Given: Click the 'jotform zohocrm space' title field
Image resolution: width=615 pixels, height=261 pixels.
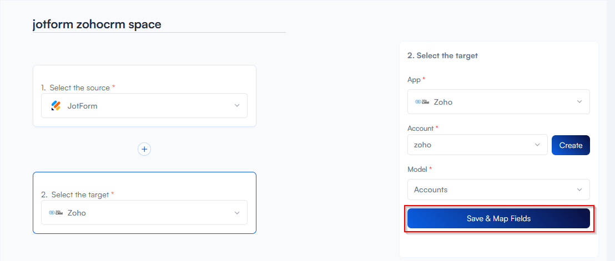Looking at the screenshot, I should tap(159, 24).
